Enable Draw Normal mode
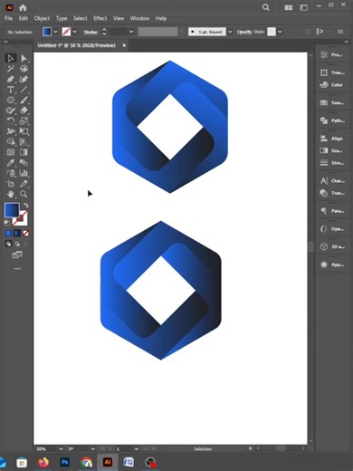353x471 pixels. click(x=8, y=244)
